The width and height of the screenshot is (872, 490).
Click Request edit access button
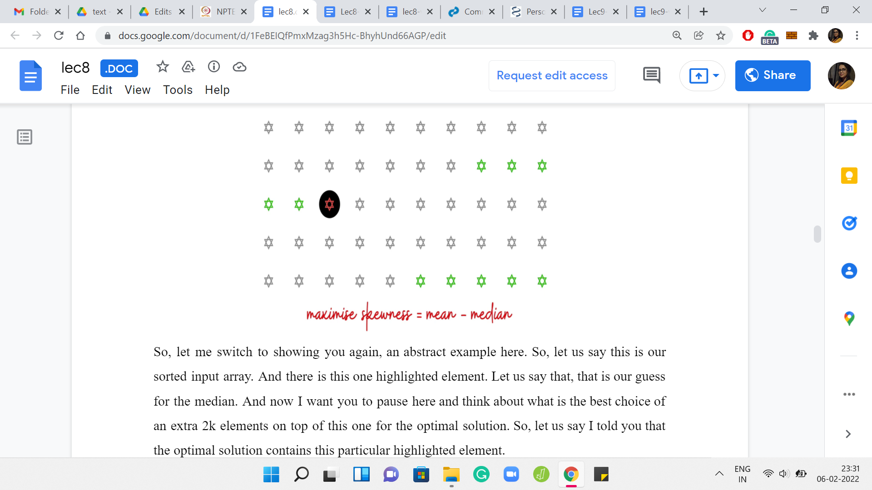tap(552, 75)
